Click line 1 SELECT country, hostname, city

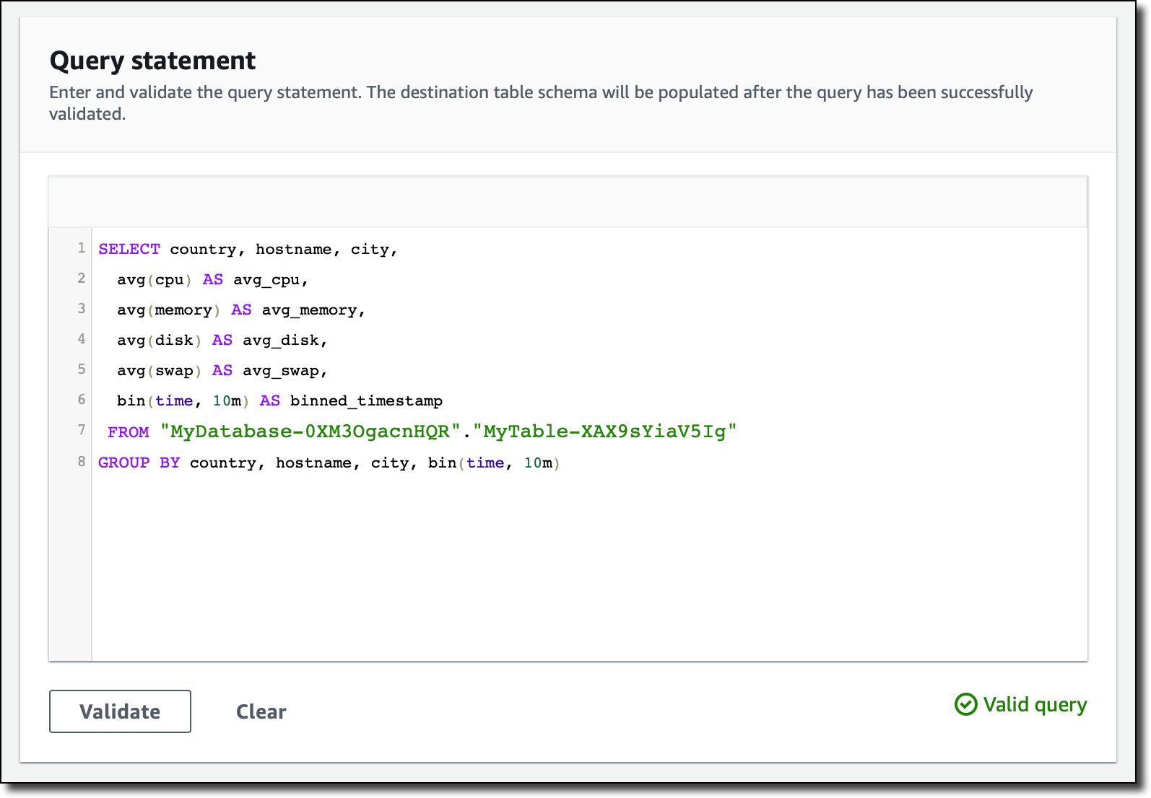248,249
